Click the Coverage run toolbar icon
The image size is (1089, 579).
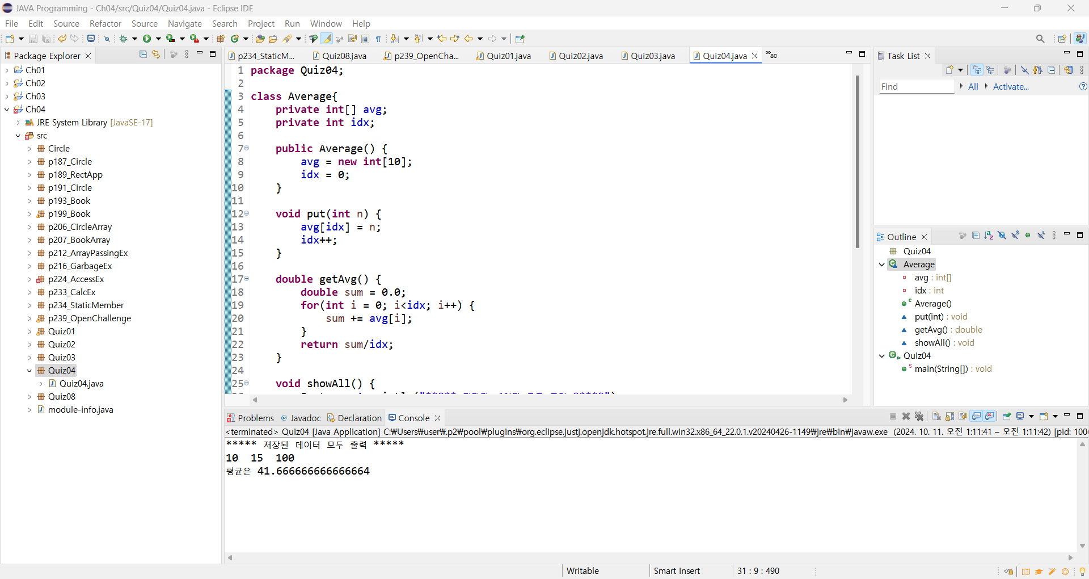(x=170, y=39)
